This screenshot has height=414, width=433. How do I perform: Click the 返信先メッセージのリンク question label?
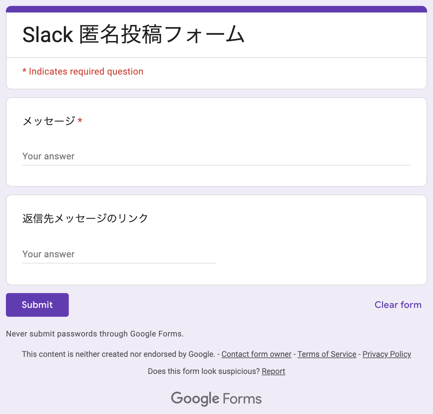(x=85, y=218)
